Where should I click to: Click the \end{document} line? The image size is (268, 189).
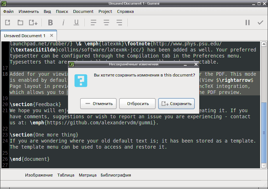pyautogui.click(x=30, y=159)
